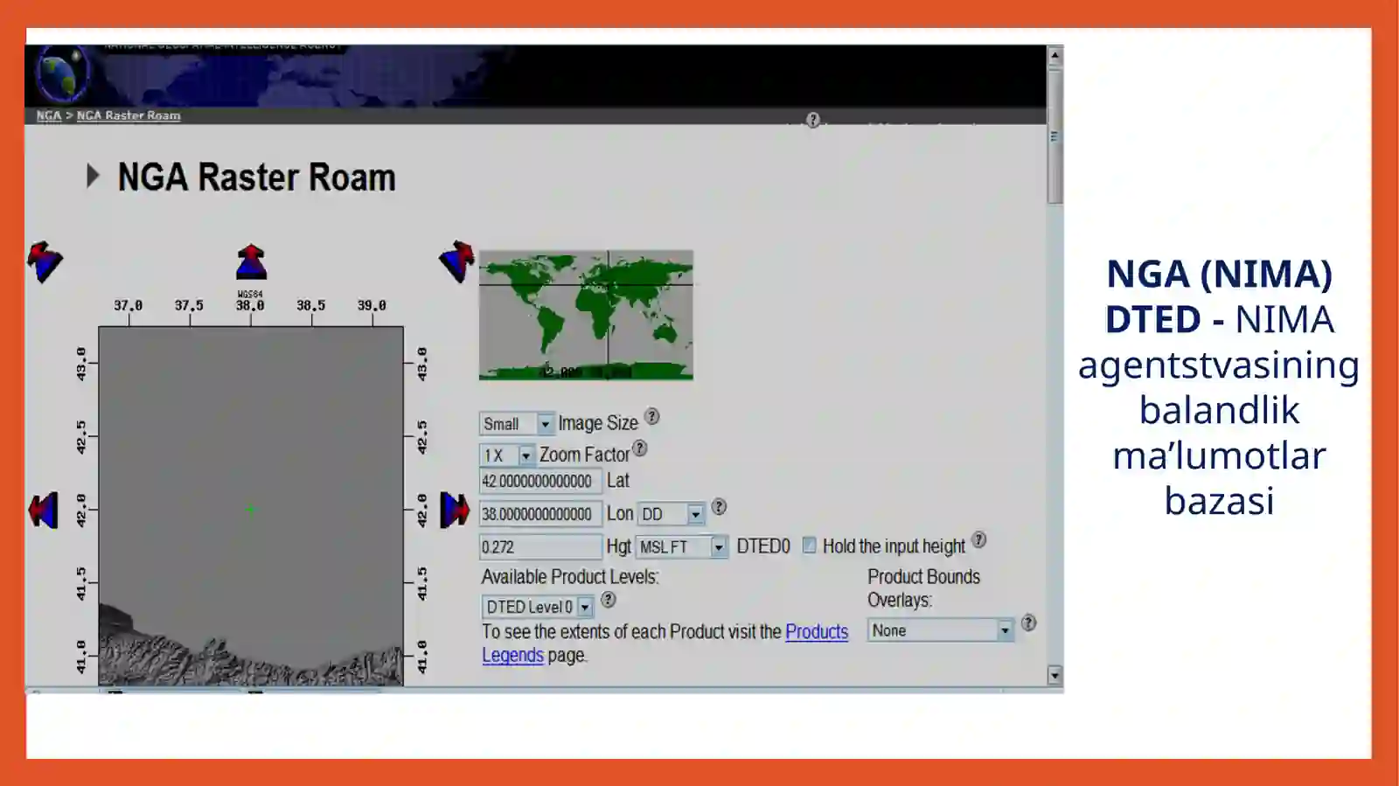Enable Hold the input height checkbox

coord(810,546)
